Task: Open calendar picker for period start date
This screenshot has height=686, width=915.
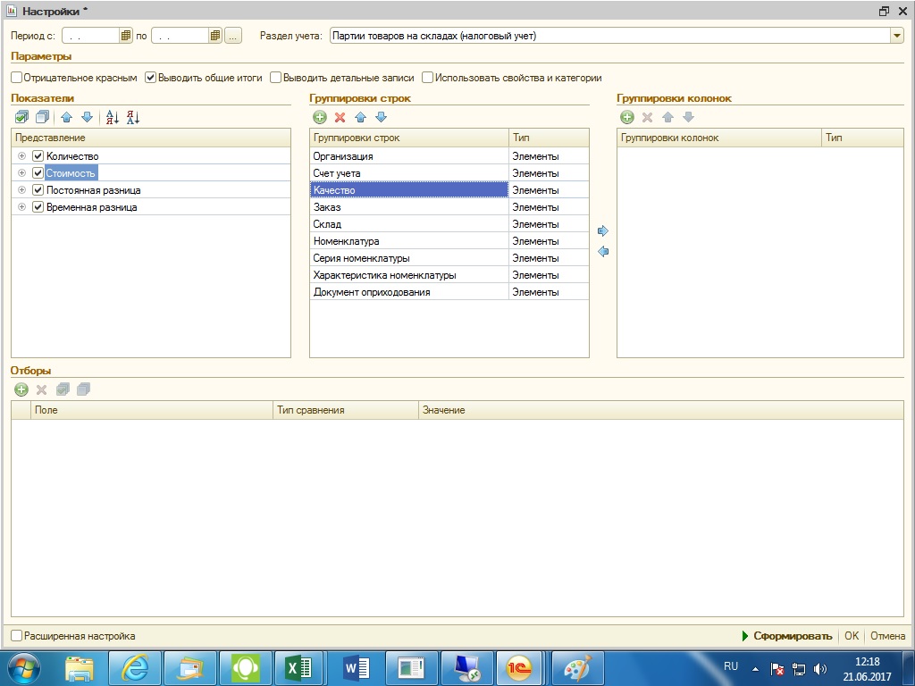Action: 126,36
